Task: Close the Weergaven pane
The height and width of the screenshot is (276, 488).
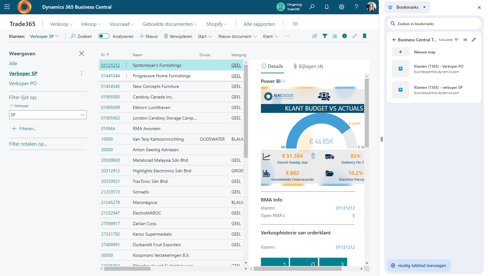Action: pos(82,53)
